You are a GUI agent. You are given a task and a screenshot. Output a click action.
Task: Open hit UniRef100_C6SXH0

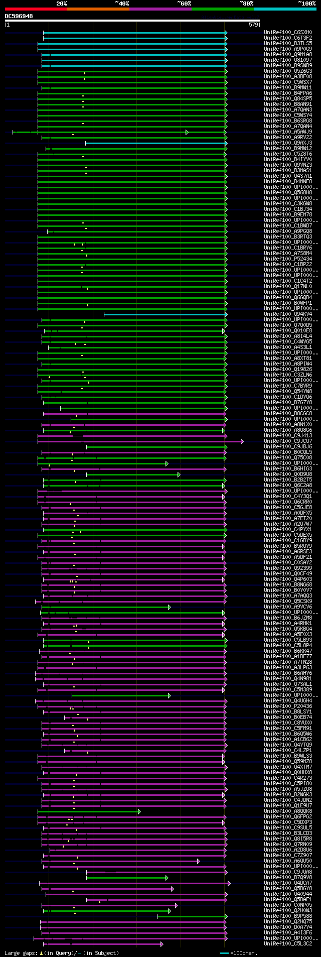[x=288, y=33]
